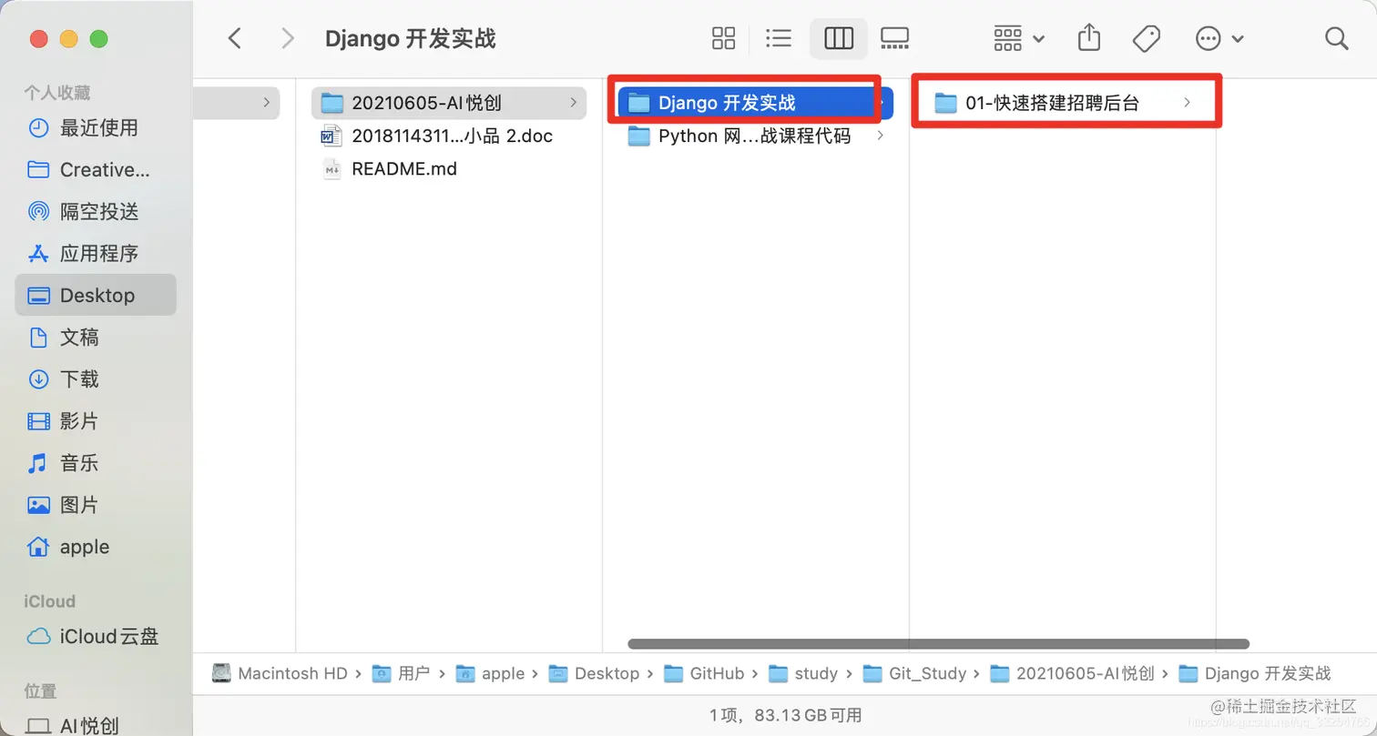
Task: Open 音乐 in the sidebar
Action: pos(96,463)
